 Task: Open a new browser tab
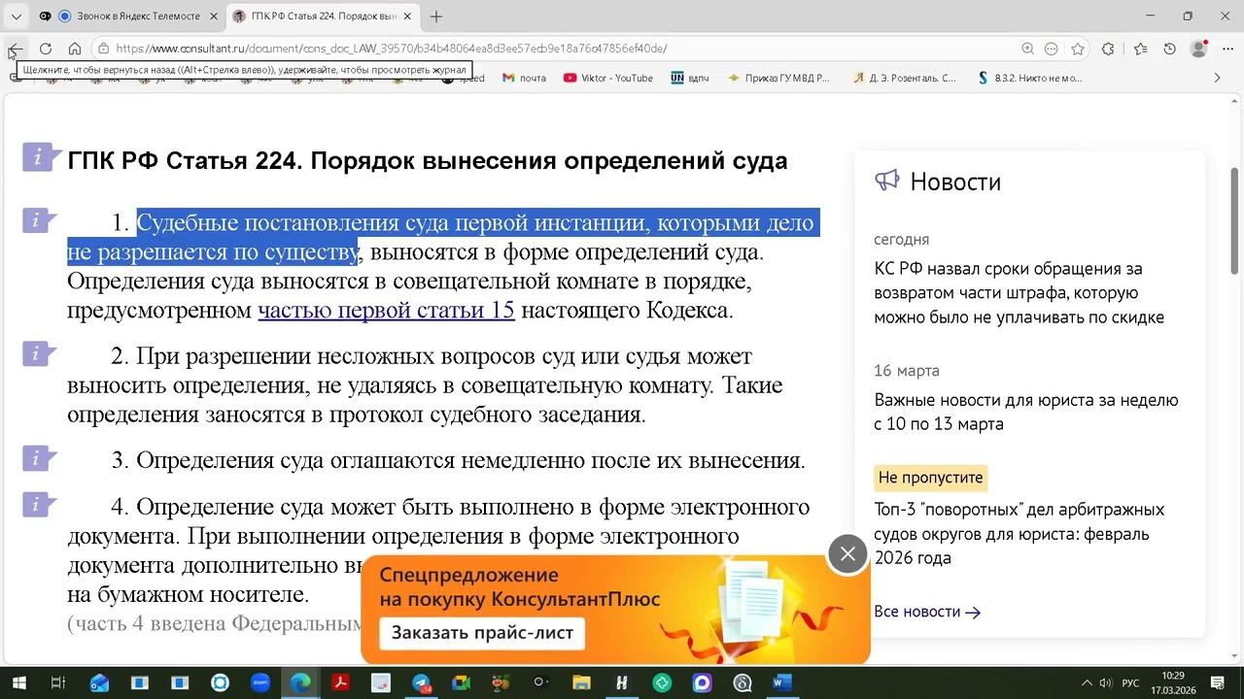pos(436,17)
